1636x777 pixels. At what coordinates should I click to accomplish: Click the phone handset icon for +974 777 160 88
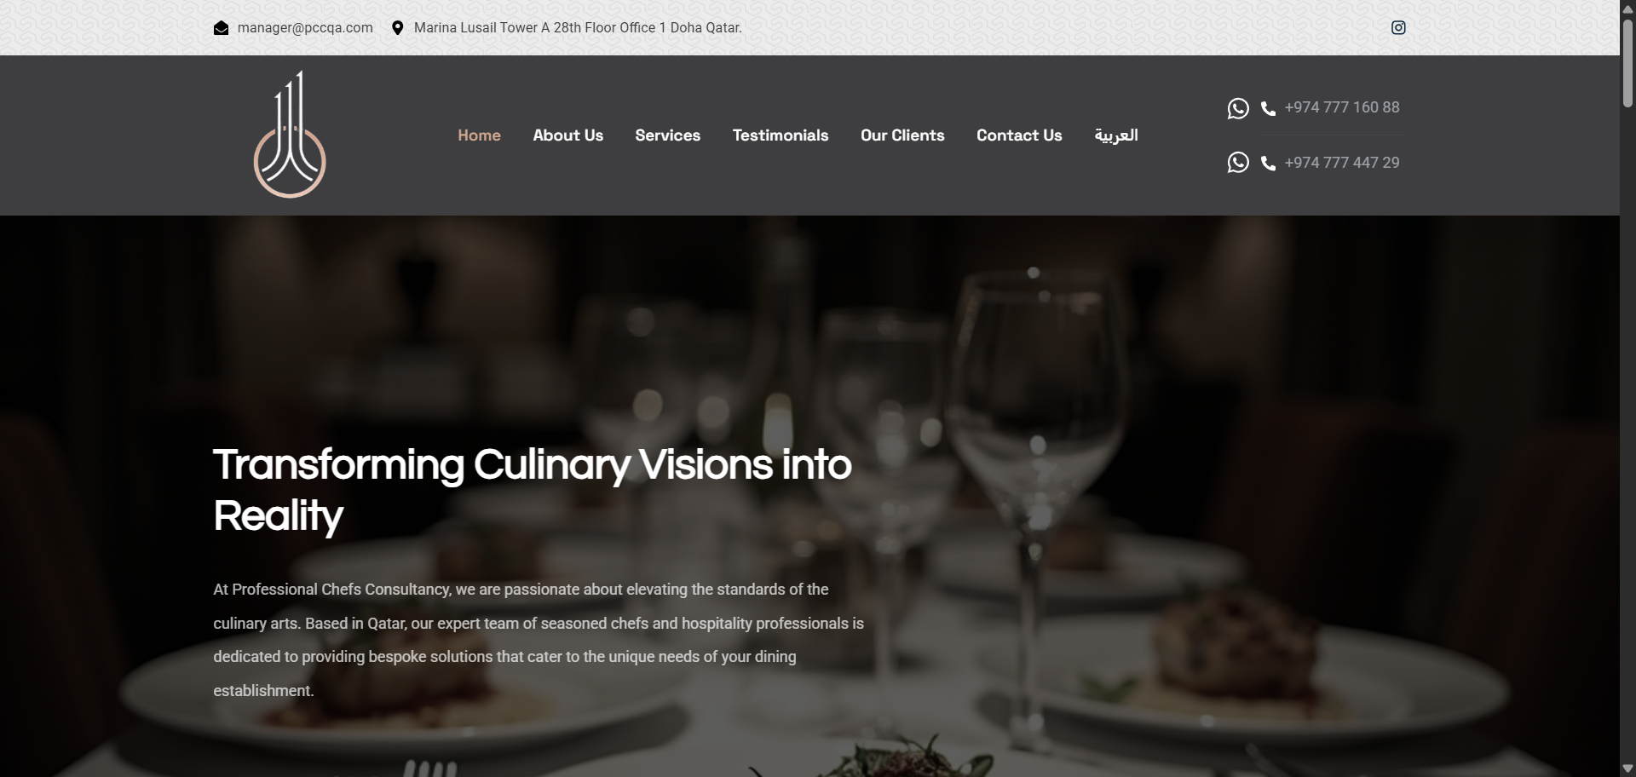click(x=1268, y=108)
